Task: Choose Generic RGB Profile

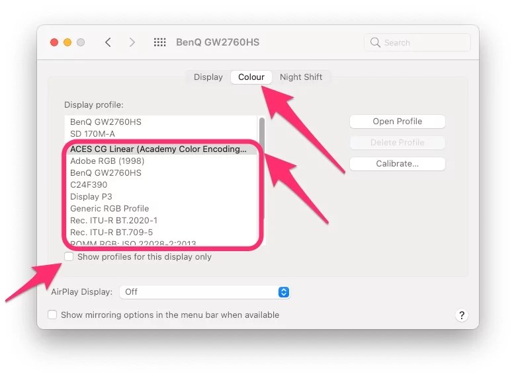Action: (x=161, y=208)
